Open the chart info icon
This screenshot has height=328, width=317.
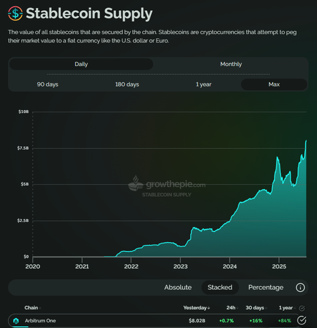(x=301, y=287)
